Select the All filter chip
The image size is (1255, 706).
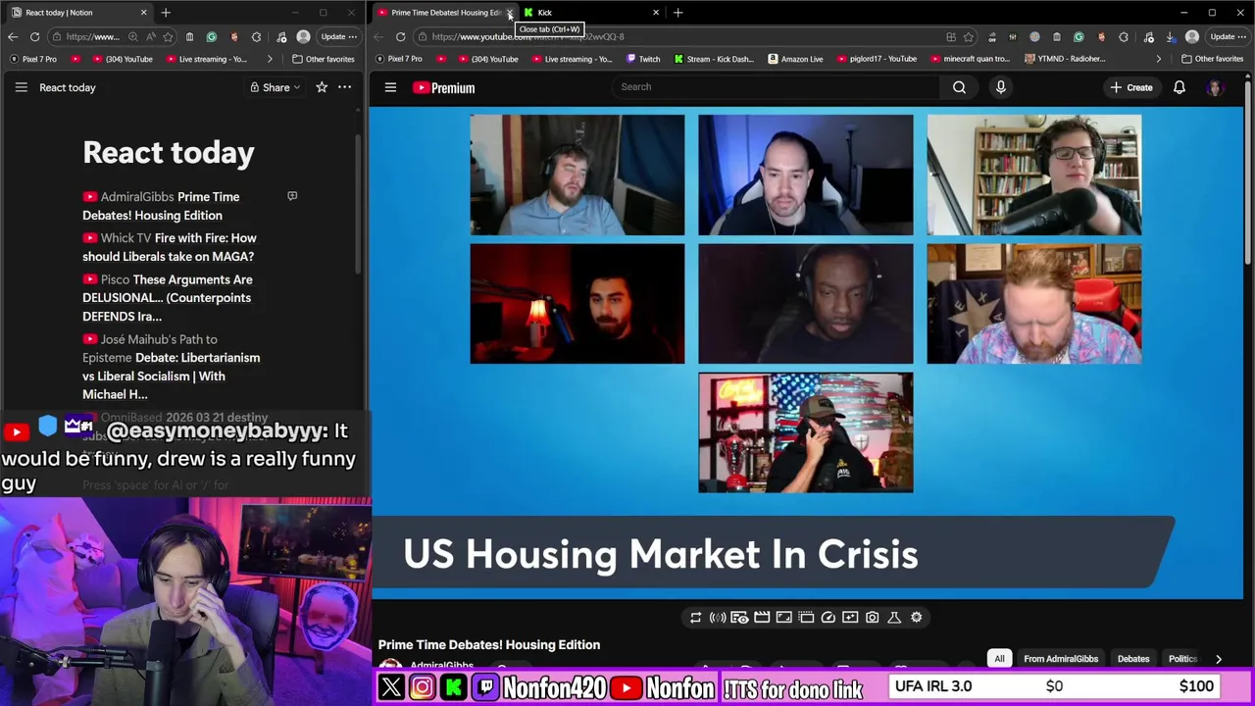click(999, 659)
